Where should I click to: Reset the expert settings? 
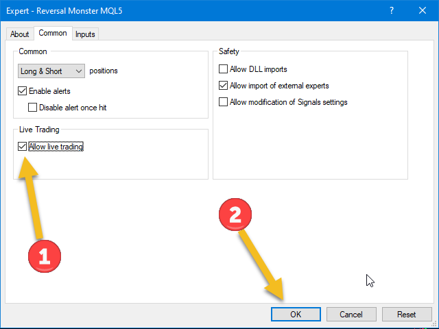[x=407, y=314]
